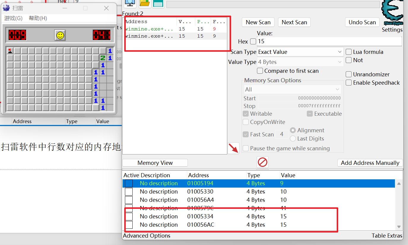Click the open process computer icon

[x=130, y=3]
